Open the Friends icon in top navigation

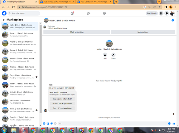(88, 13)
